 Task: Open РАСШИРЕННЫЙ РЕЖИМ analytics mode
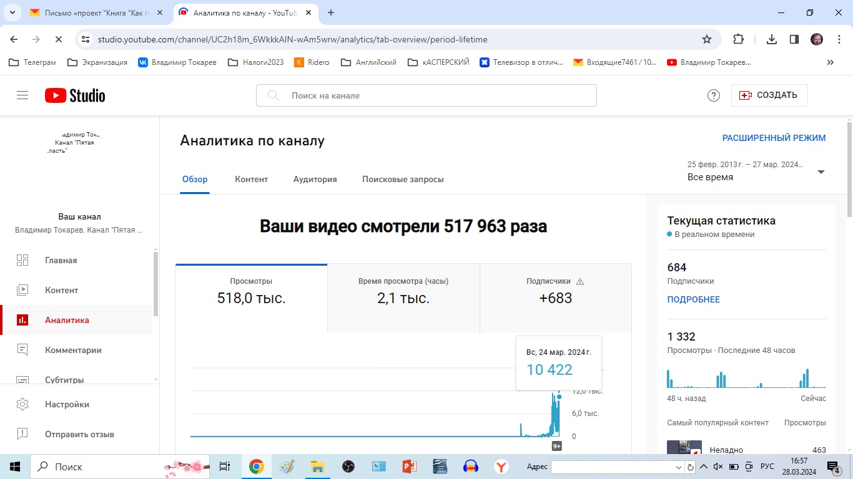pyautogui.click(x=774, y=137)
